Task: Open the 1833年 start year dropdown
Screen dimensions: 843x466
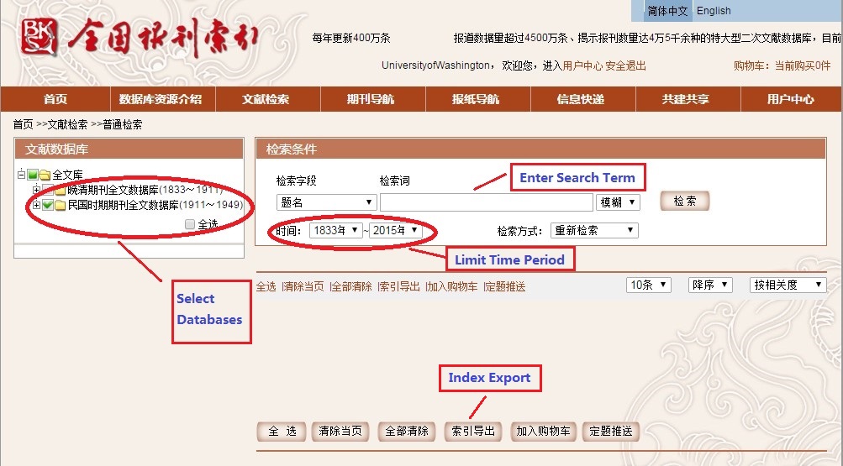Action: tap(336, 230)
